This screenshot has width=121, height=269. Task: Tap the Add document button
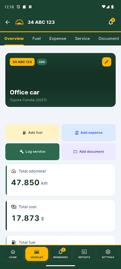point(89,152)
